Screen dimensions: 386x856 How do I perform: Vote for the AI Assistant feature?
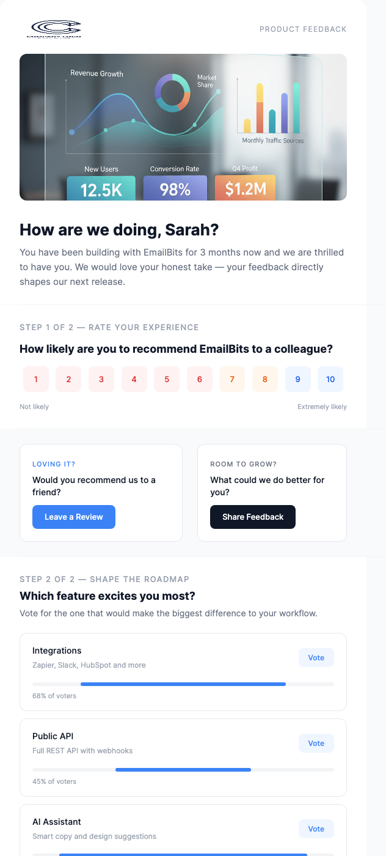[x=316, y=828]
